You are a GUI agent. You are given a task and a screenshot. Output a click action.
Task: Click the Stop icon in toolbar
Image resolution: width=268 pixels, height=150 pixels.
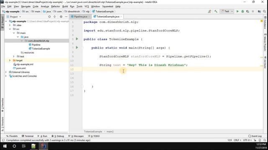click(253, 11)
